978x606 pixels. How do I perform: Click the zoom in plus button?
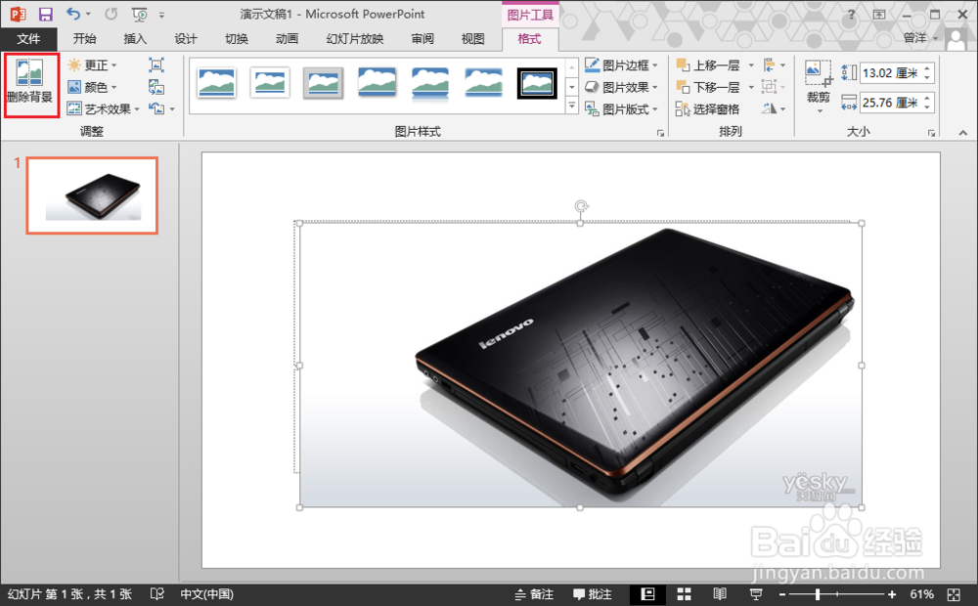(892, 595)
